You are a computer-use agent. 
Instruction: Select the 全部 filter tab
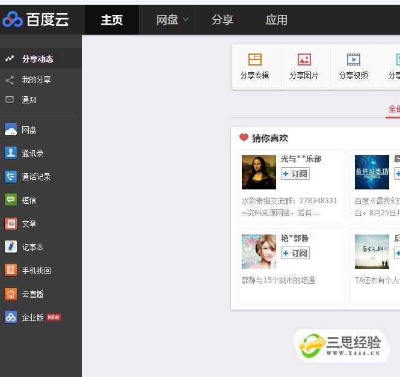click(394, 109)
